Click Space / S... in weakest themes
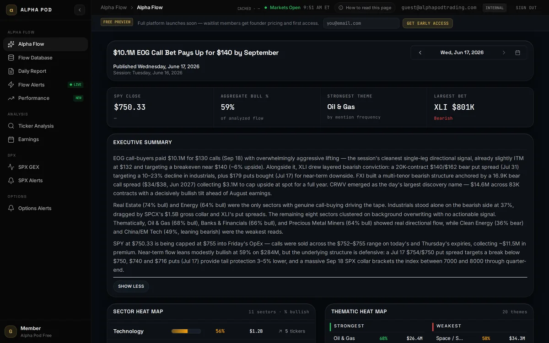 click(450, 338)
